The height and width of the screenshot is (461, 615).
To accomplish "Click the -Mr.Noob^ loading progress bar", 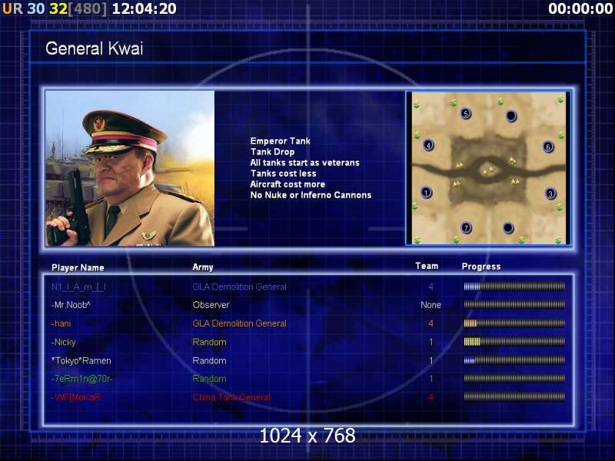I will [514, 304].
